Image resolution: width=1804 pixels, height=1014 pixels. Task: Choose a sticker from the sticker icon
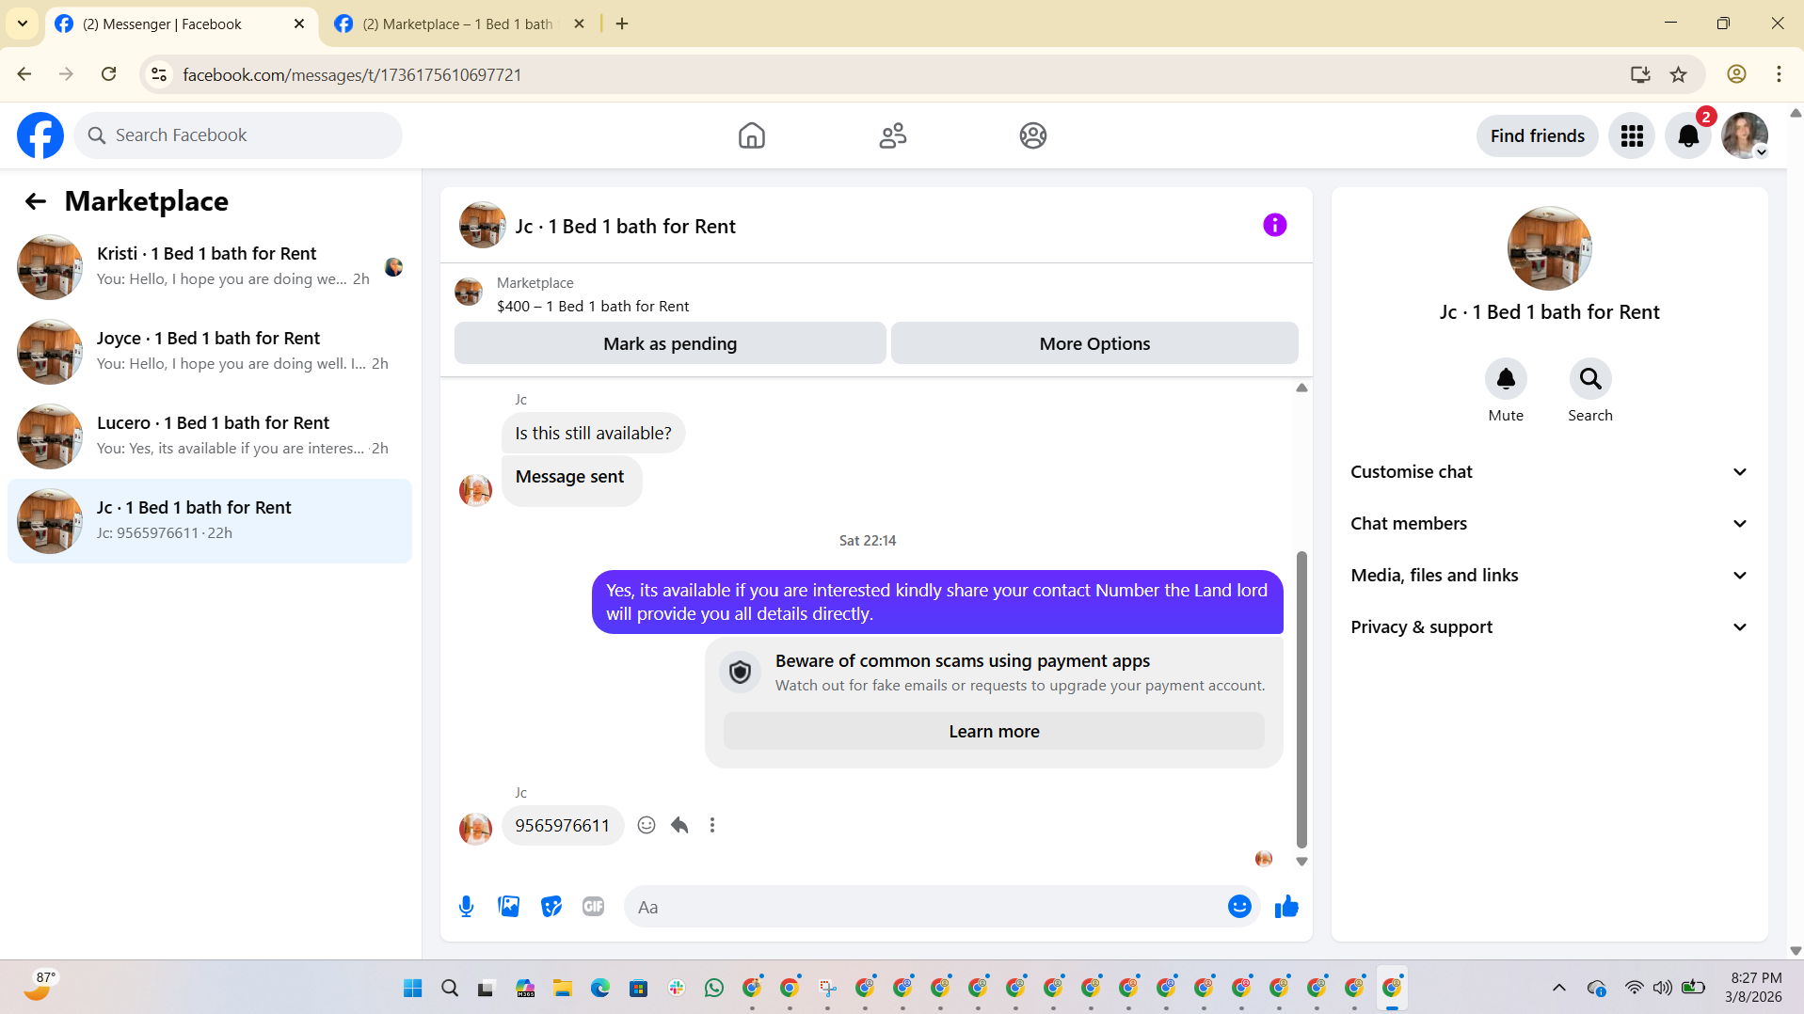point(551,907)
